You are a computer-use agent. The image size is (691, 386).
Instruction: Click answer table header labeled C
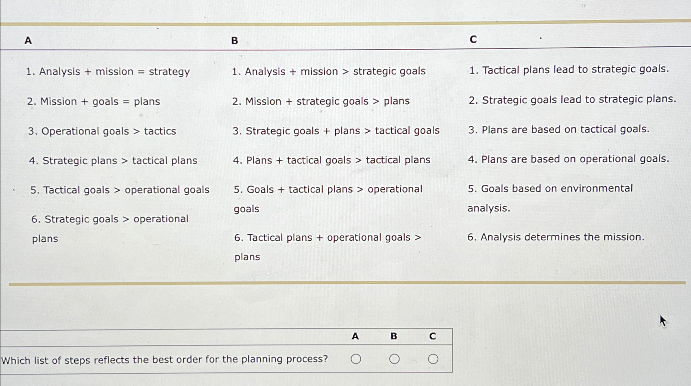pyautogui.click(x=432, y=337)
